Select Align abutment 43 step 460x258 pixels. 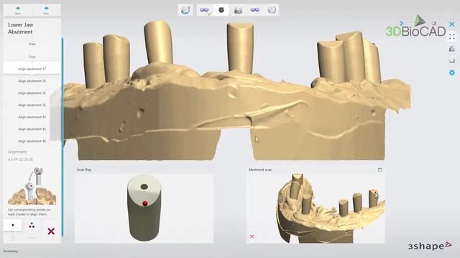click(x=32, y=117)
